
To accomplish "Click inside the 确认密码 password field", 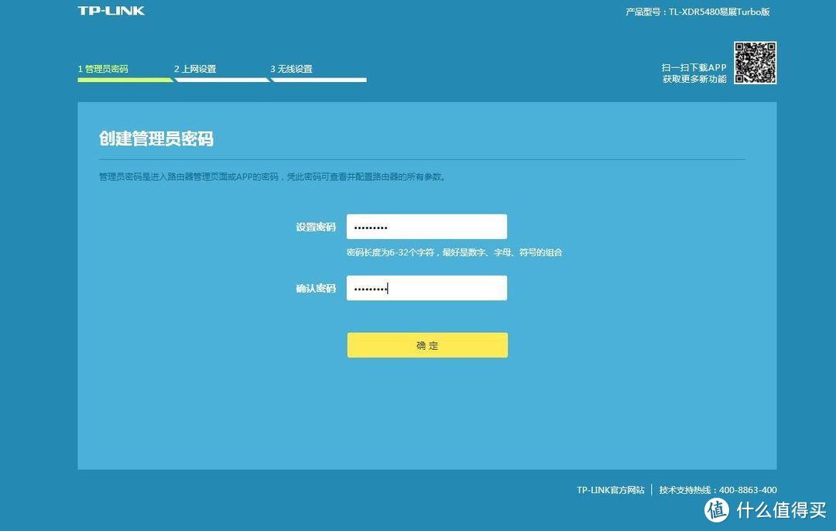I will pos(427,287).
